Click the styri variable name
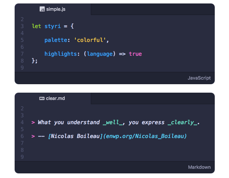The height and width of the screenshot is (178, 229). coord(53,27)
